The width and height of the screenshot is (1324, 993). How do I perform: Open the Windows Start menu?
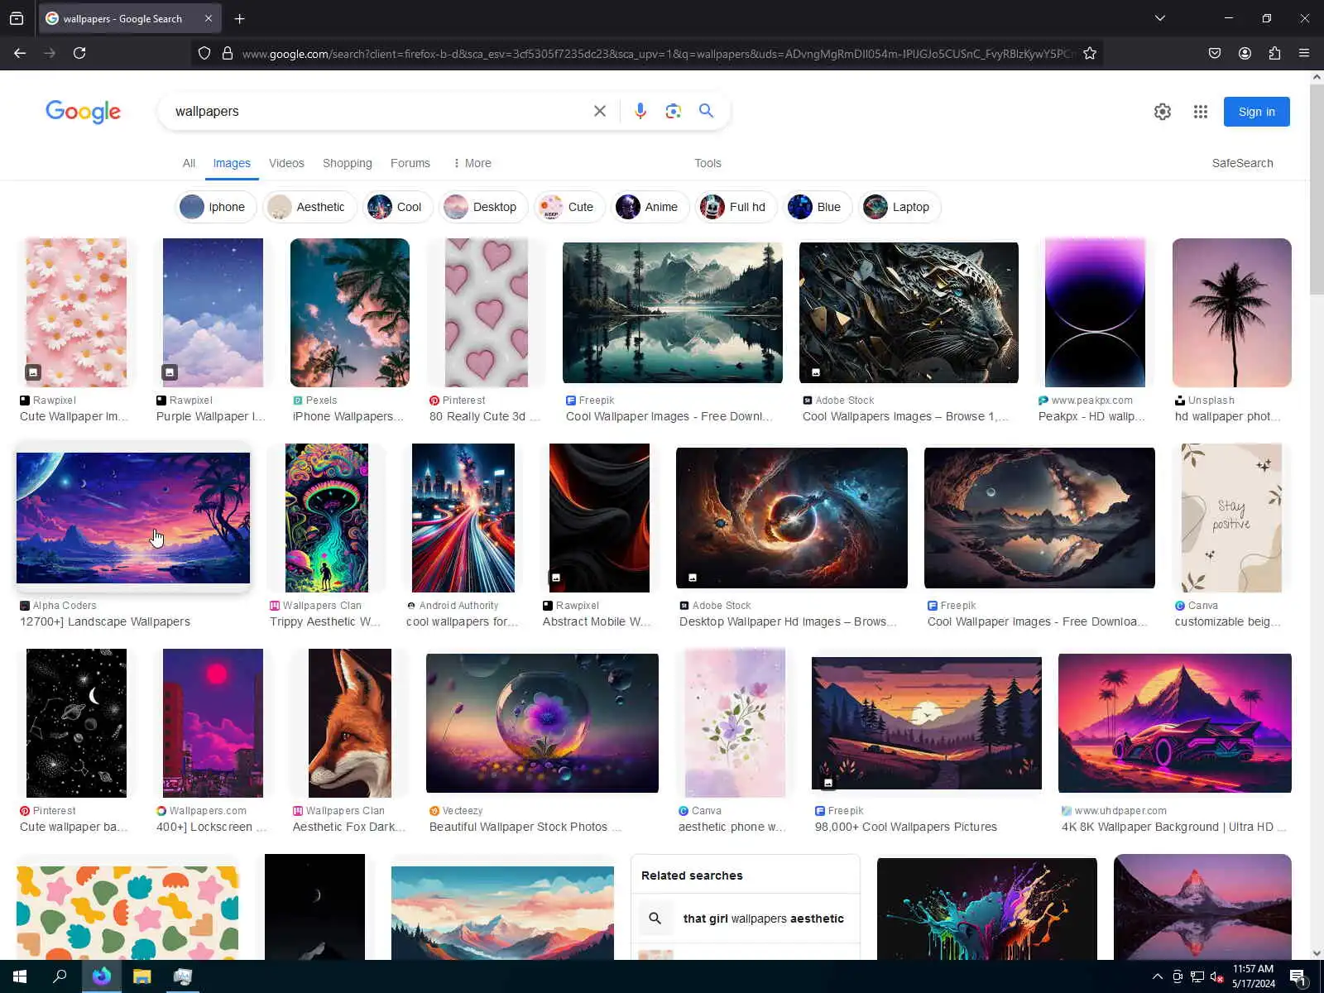pyautogui.click(x=20, y=976)
